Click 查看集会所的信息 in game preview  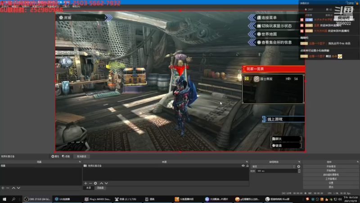click(277, 42)
